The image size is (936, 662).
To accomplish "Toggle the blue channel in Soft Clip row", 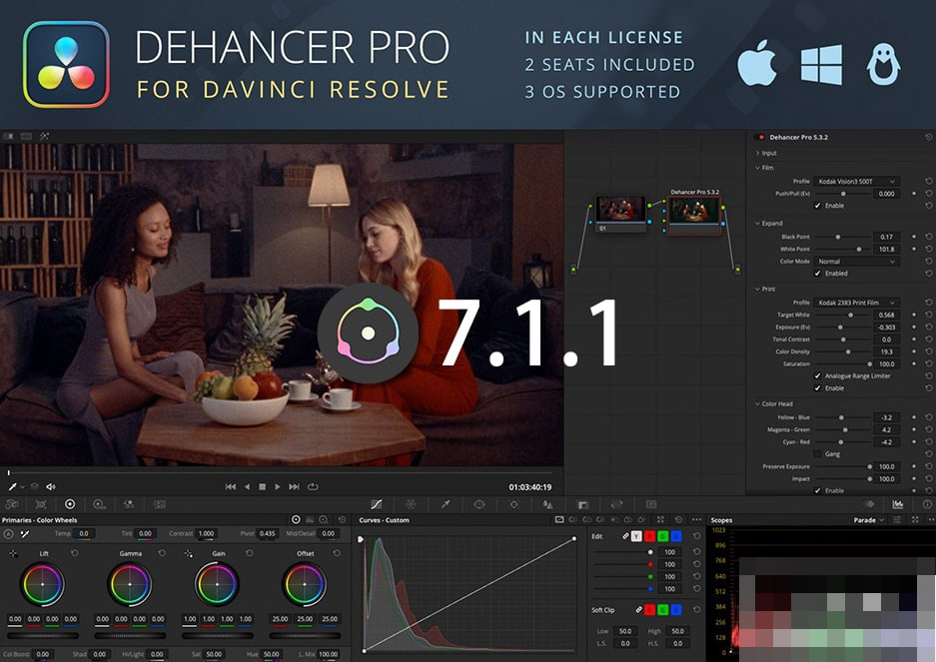I will [675, 610].
